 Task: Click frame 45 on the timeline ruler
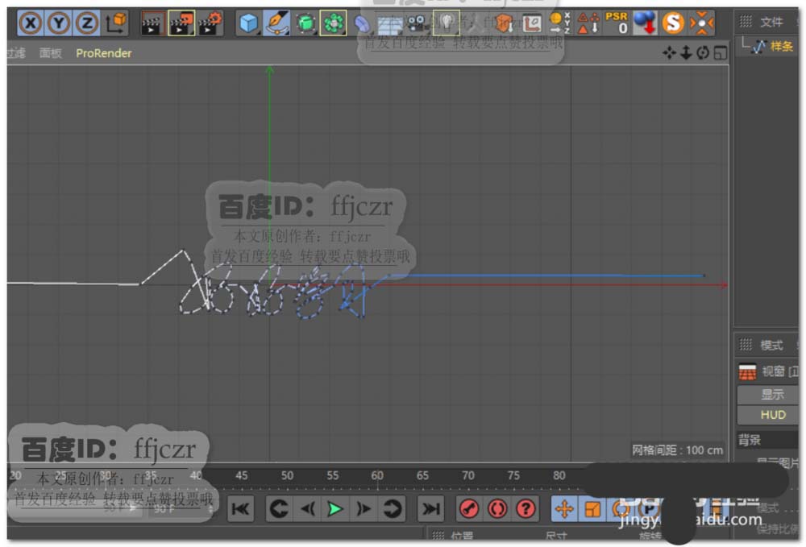point(241,476)
